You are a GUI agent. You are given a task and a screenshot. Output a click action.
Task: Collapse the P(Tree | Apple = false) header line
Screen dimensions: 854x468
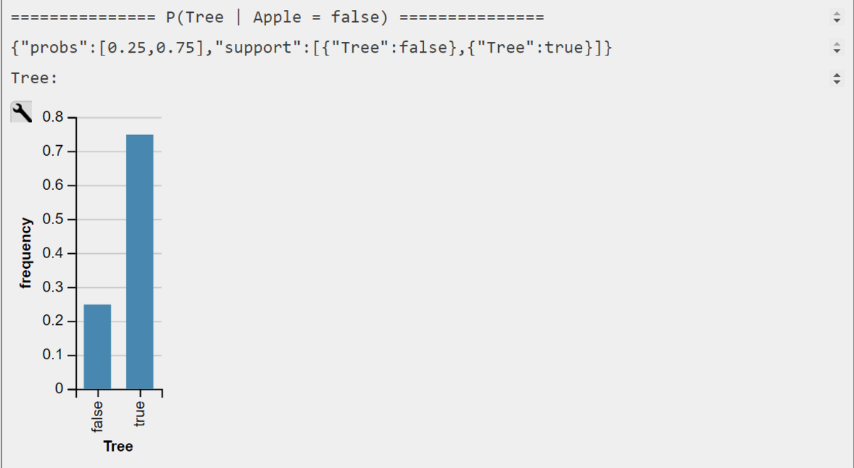pyautogui.click(x=837, y=18)
